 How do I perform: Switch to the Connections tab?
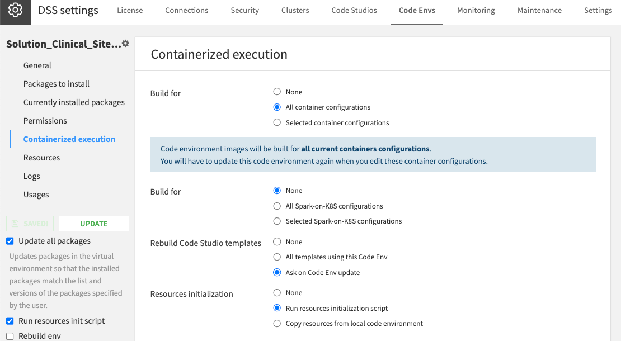(186, 10)
